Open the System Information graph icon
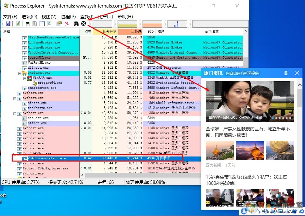305x216 pixels. click(x=28, y=24)
